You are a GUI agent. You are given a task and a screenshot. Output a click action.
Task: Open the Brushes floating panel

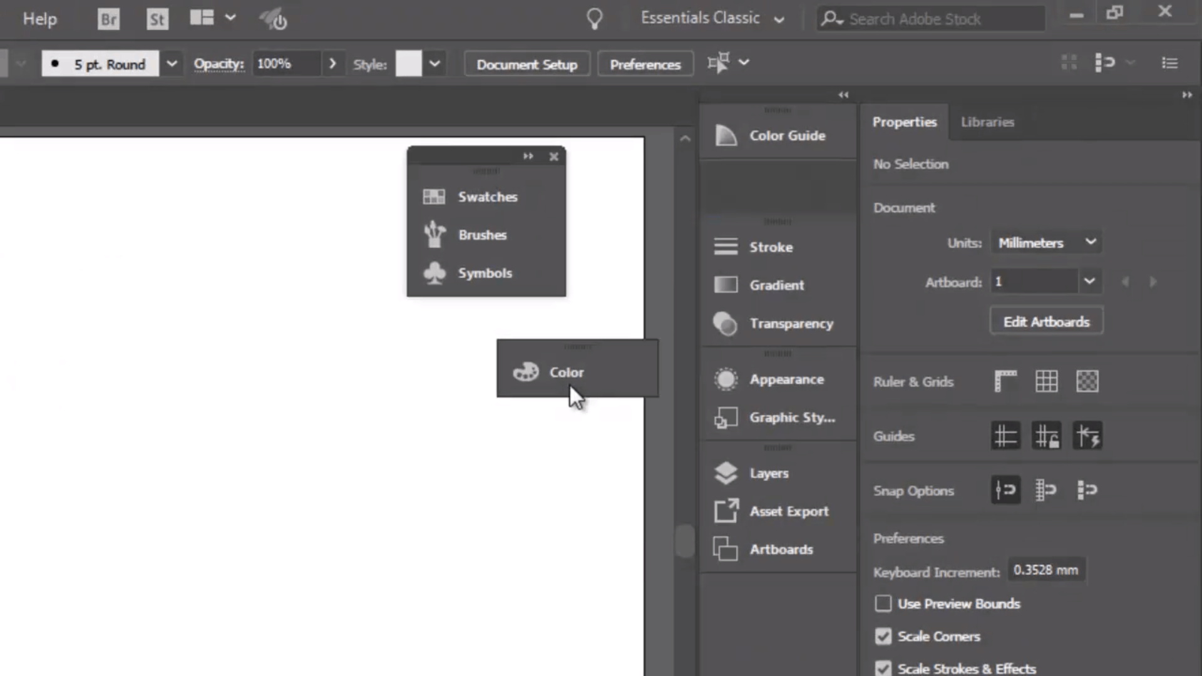pos(486,235)
